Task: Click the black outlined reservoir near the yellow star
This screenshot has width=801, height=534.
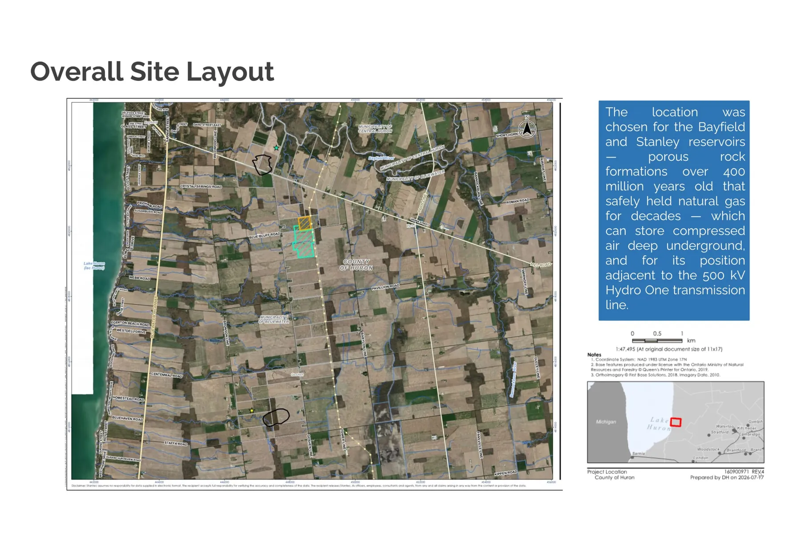Action: (x=276, y=417)
